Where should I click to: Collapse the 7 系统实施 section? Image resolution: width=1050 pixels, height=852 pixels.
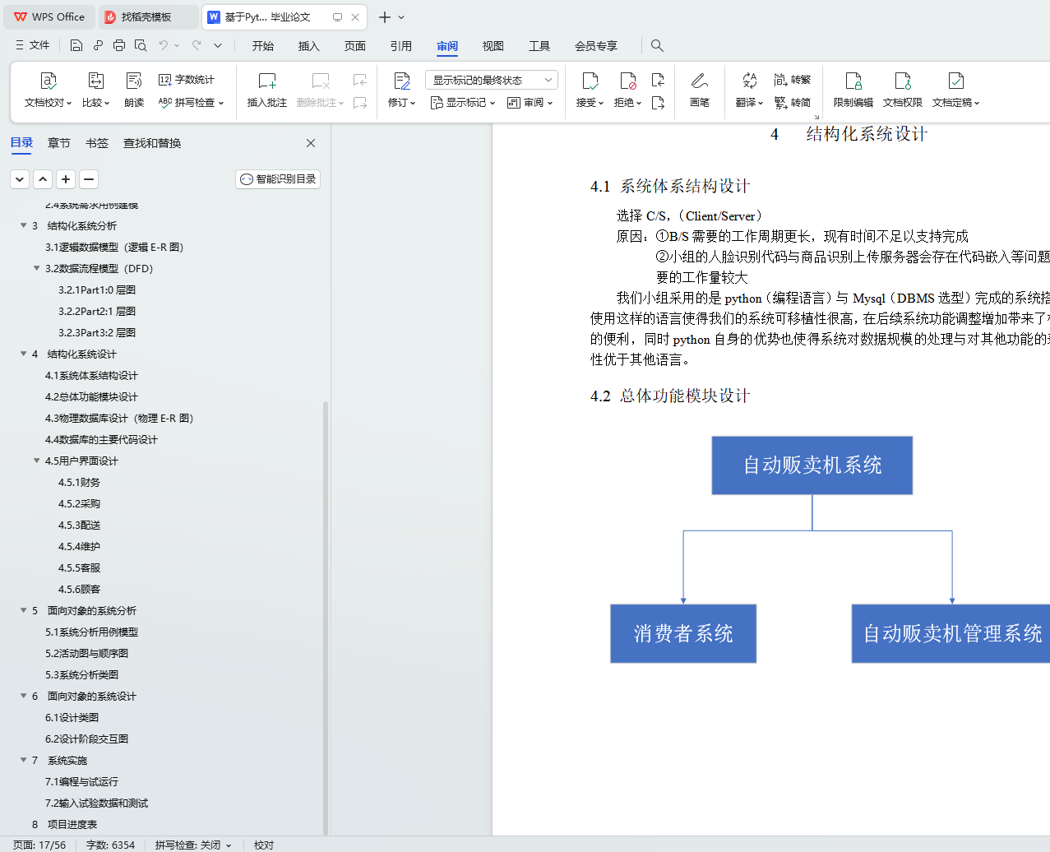pyautogui.click(x=23, y=760)
